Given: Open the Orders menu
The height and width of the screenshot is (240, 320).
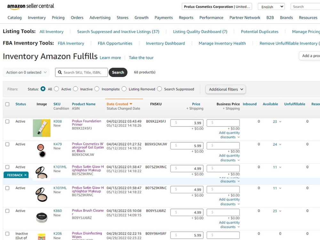Looking at the screenshot, I should coord(77,18).
